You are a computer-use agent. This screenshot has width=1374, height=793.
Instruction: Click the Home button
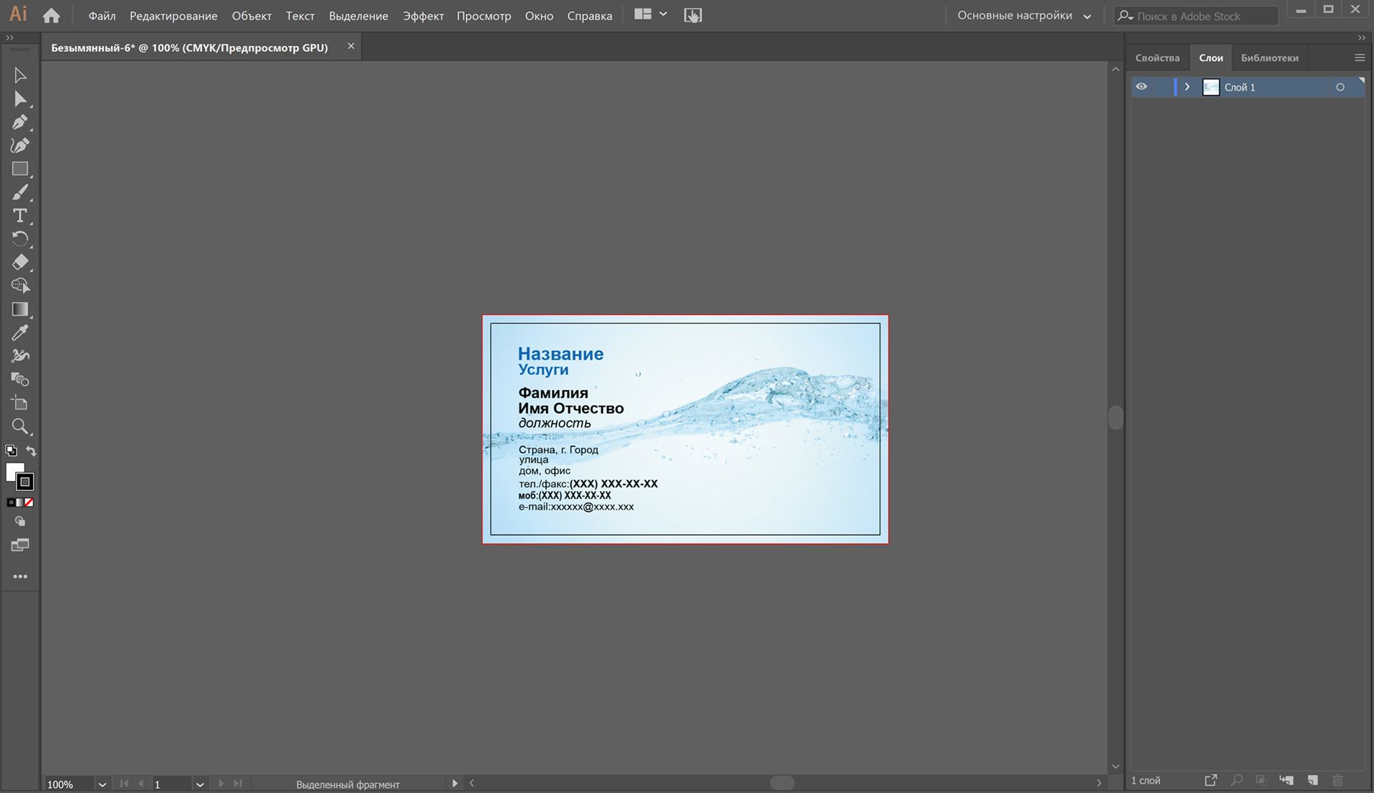tap(51, 16)
